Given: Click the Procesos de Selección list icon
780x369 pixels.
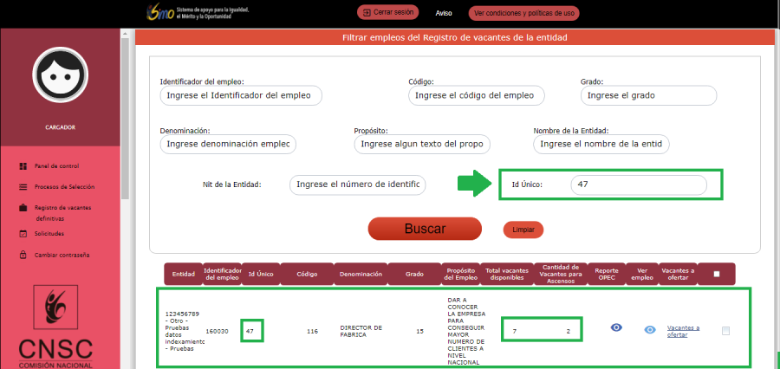Looking at the screenshot, I should click(x=23, y=187).
